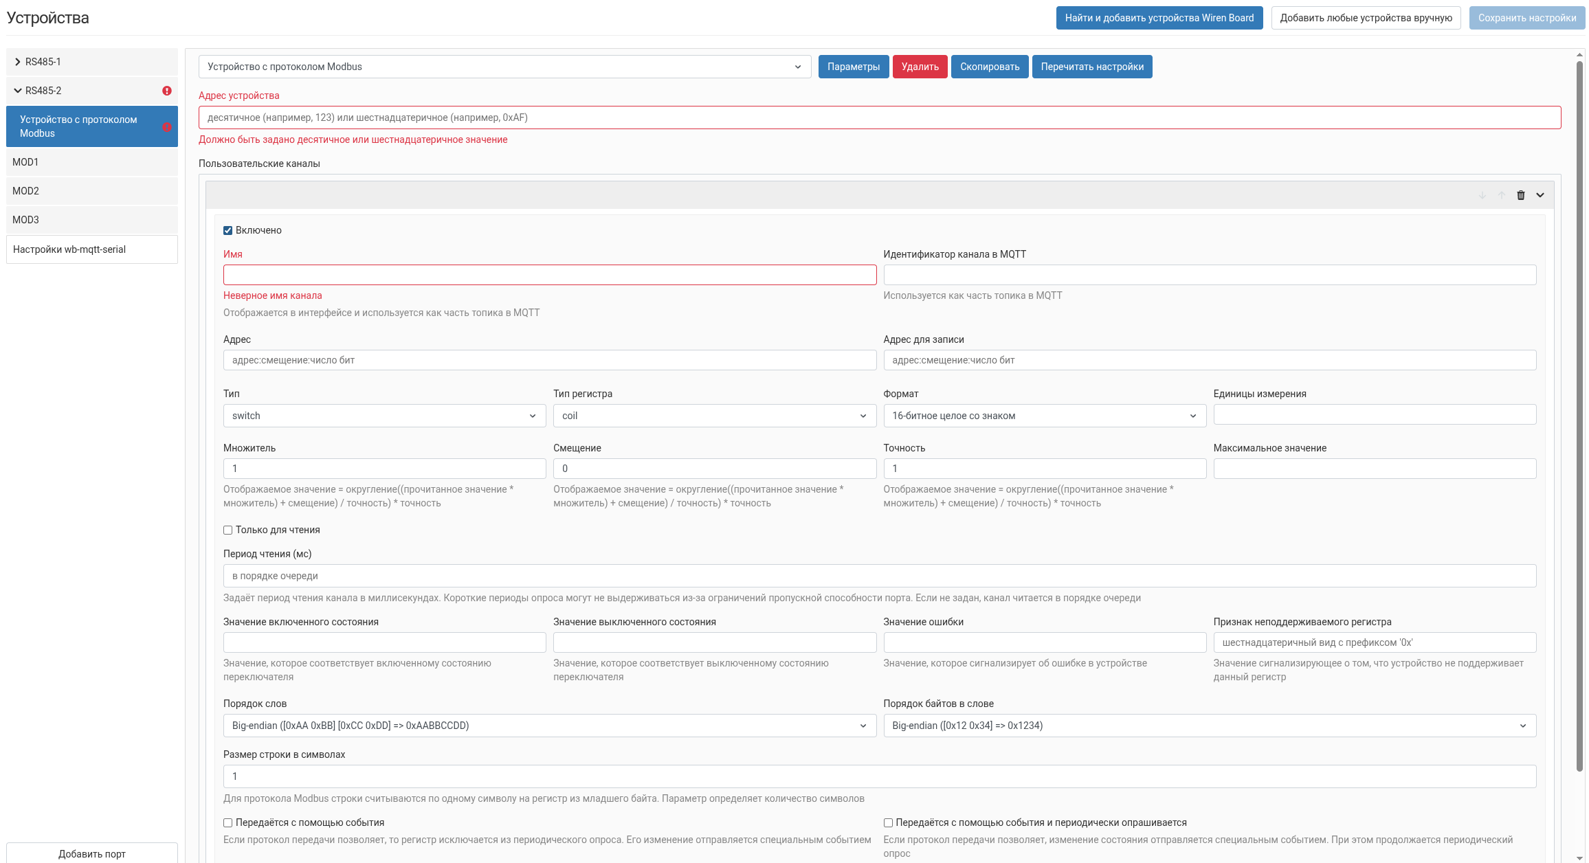
Task: Move the channel down with the arrow
Action: 1482,195
